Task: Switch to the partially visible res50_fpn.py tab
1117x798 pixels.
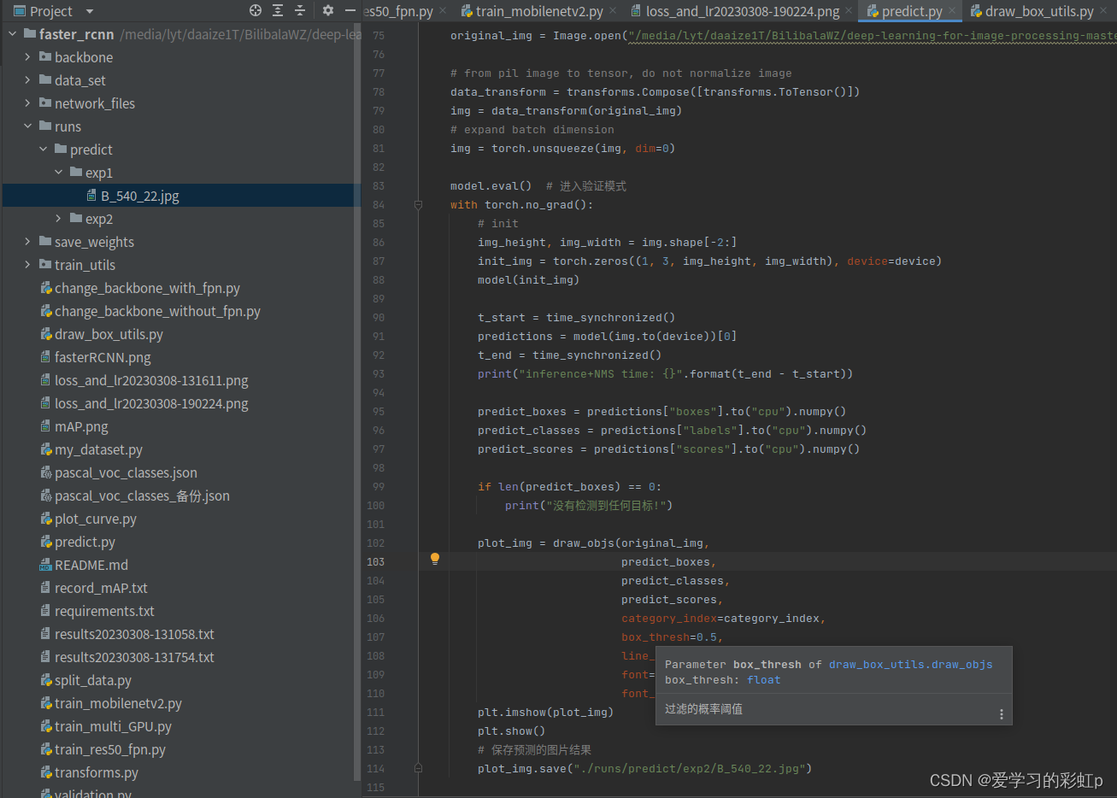Action: click(399, 11)
